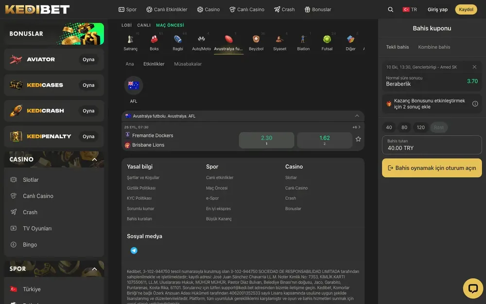This screenshot has width=486, height=304.
Task: Play KediPenalty with Oyna button
Action: pyautogui.click(x=88, y=137)
